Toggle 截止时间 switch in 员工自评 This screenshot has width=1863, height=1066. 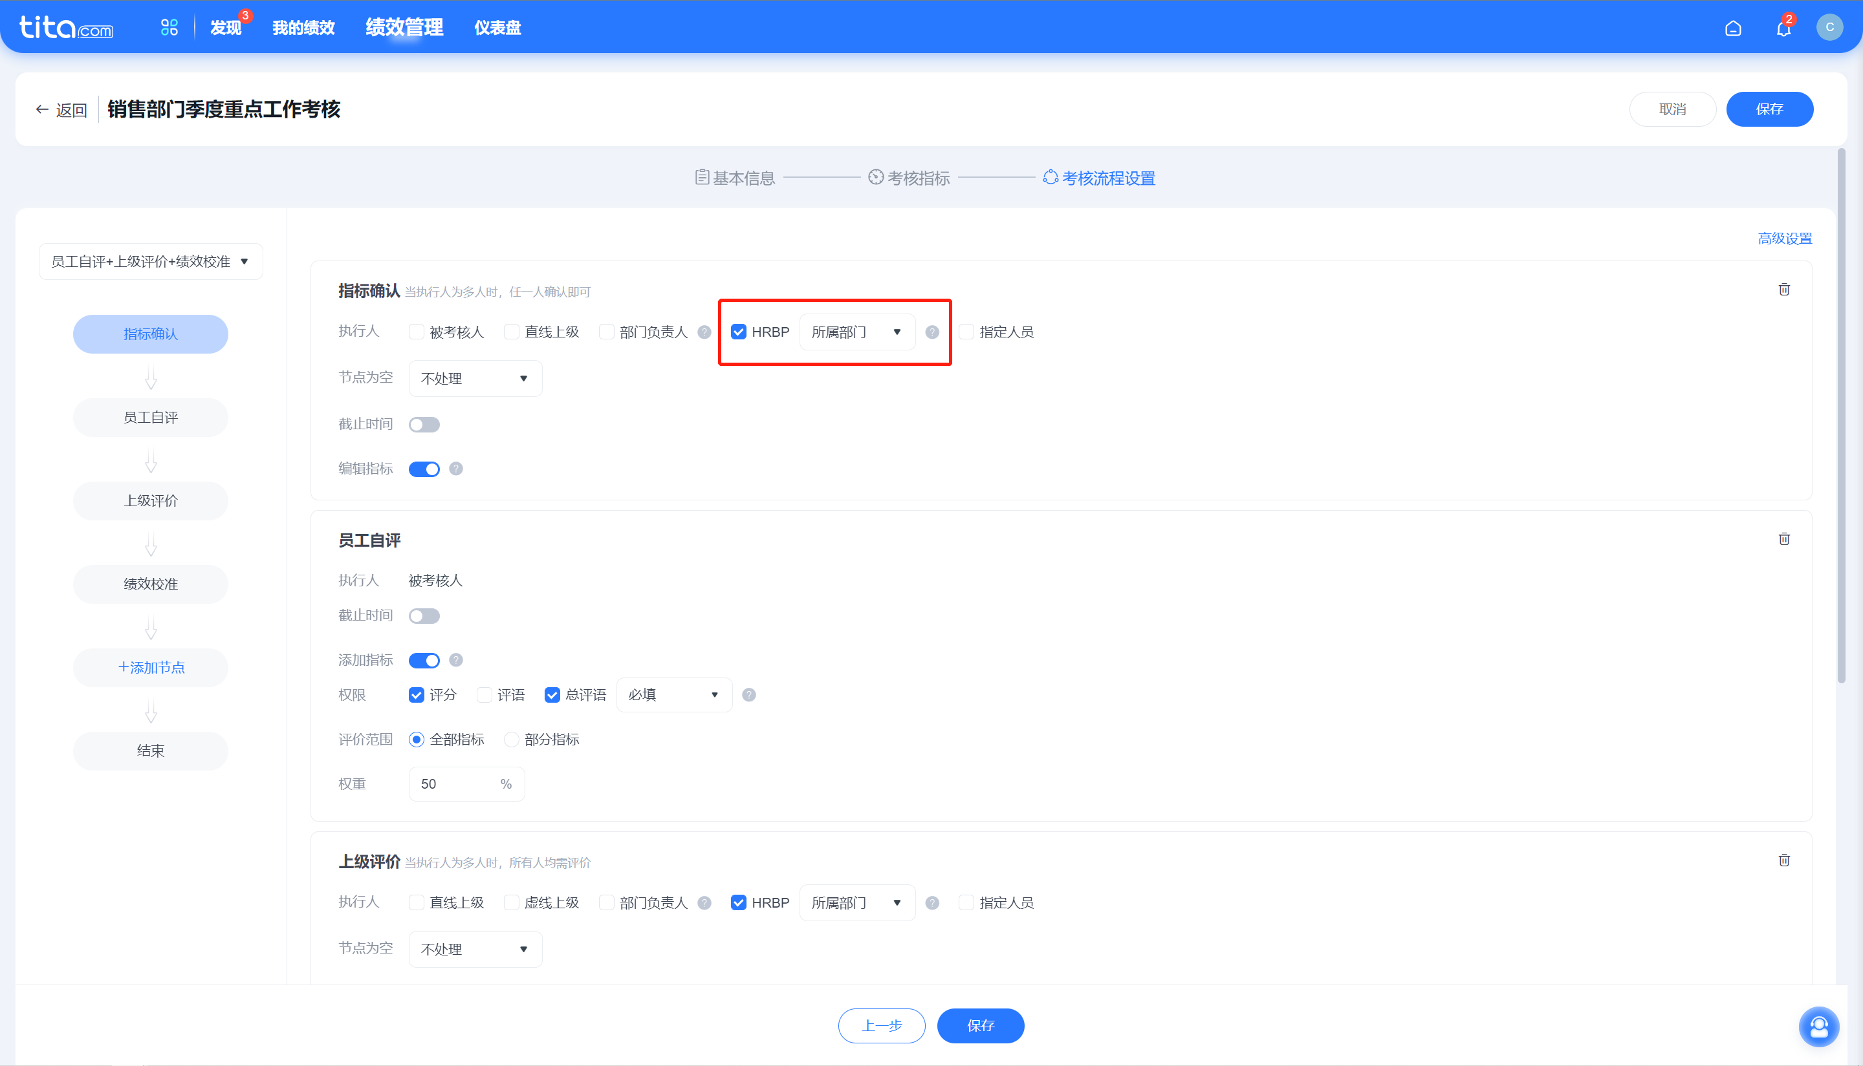424,617
